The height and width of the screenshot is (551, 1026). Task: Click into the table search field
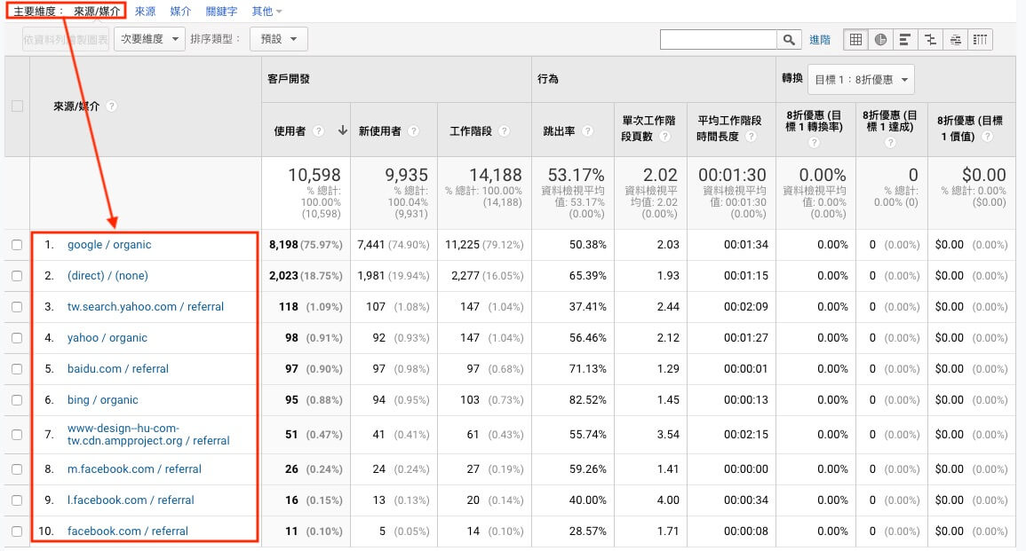click(718, 40)
